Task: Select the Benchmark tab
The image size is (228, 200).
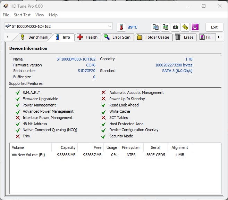Action: point(34,37)
